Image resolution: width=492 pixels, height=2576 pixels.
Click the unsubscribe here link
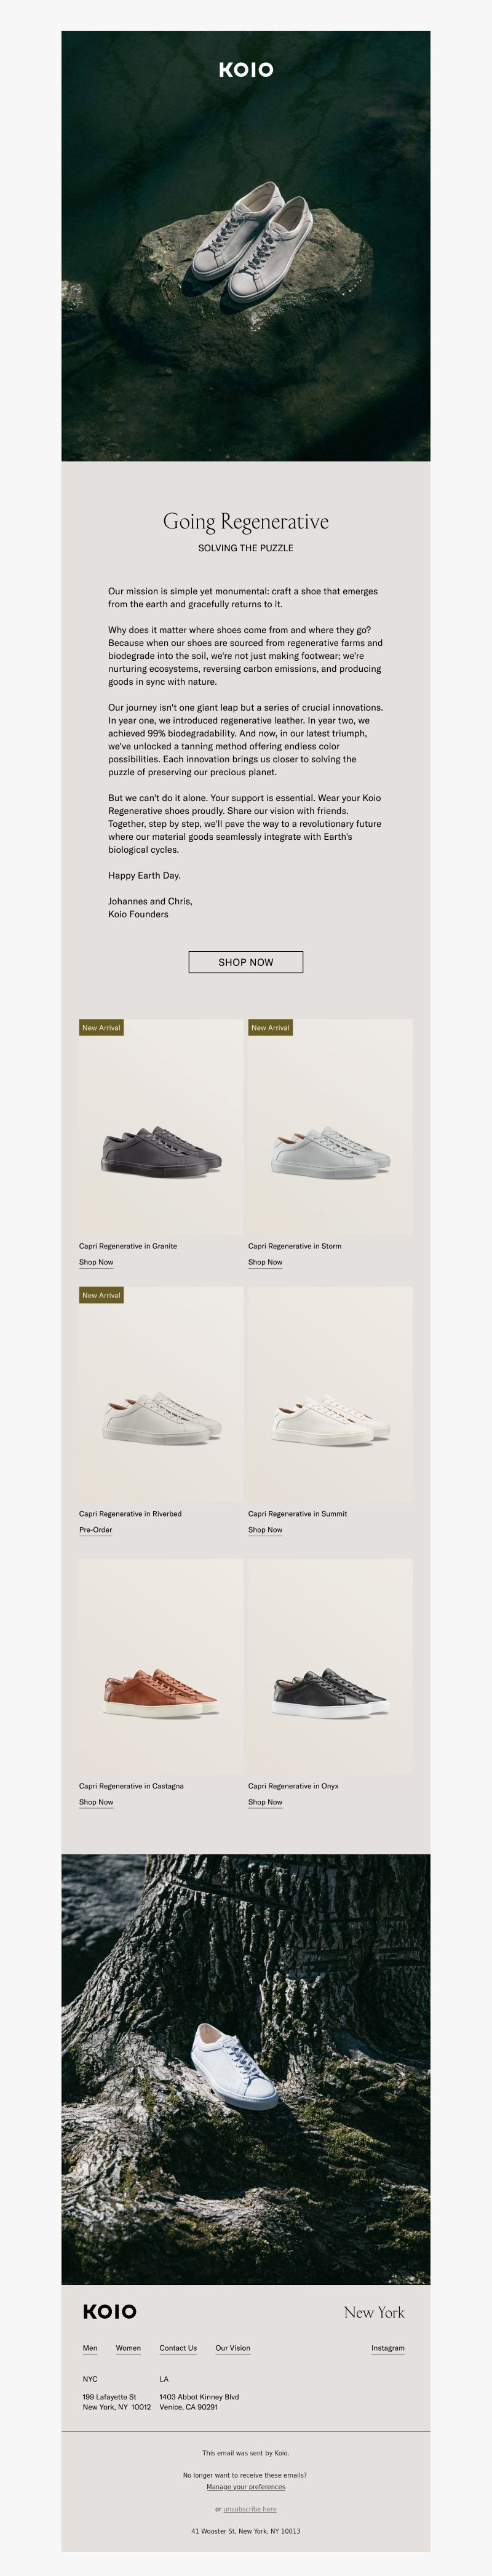click(250, 2508)
